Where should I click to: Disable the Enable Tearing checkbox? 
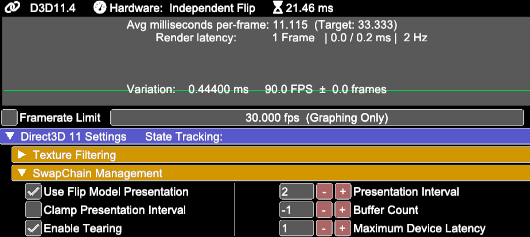pos(33,228)
